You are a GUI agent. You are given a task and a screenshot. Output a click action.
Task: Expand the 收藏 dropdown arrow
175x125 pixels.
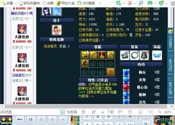(x=16, y=4)
